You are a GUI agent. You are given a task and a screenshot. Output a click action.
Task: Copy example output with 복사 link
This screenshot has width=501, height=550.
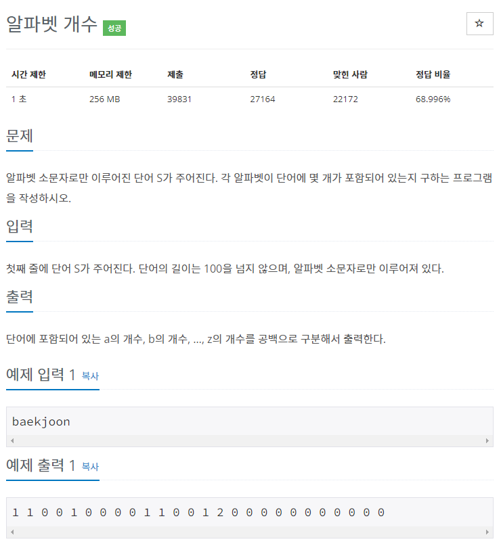[x=90, y=467]
